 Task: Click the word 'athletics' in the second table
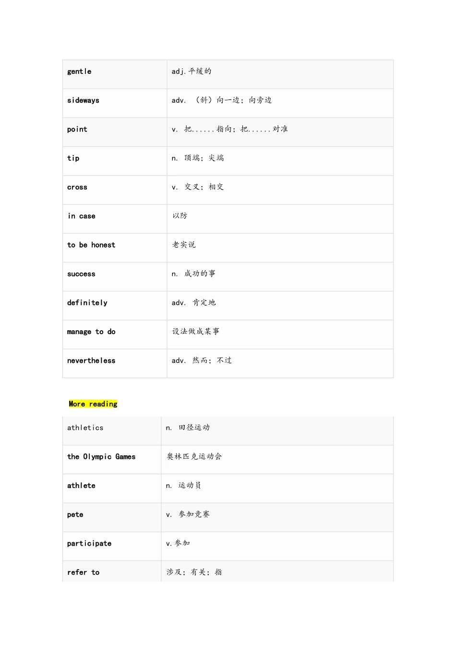click(85, 428)
